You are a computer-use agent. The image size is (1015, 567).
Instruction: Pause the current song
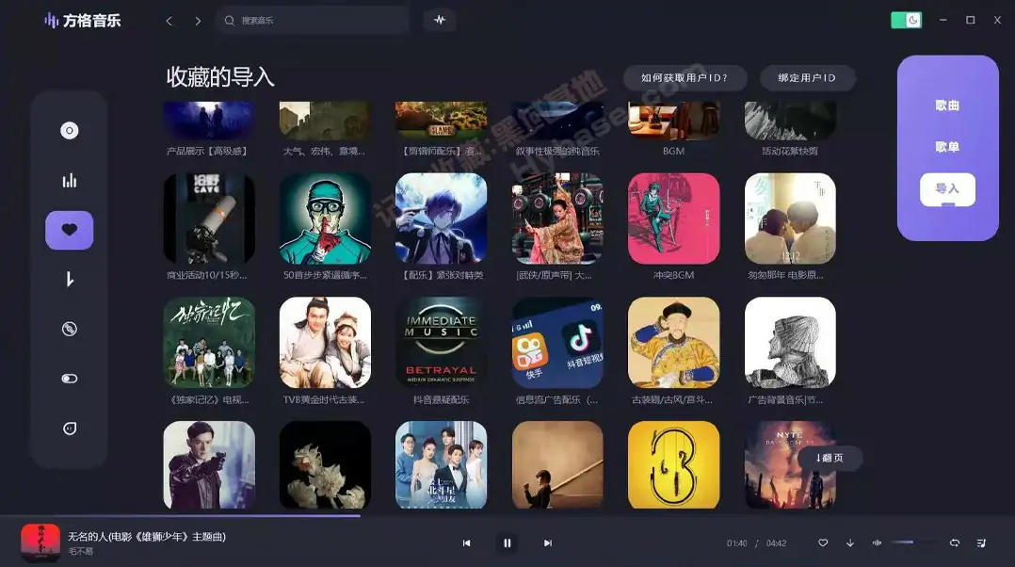pyautogui.click(x=507, y=543)
